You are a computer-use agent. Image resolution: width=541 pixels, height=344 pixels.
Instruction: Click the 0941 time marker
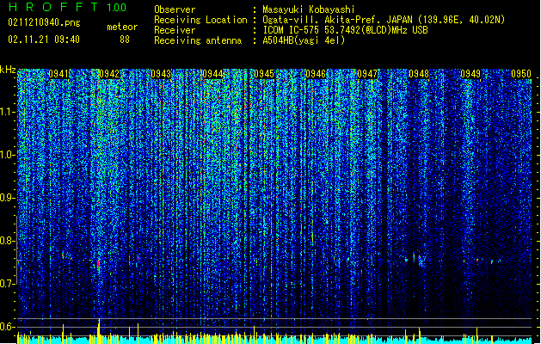coord(58,74)
